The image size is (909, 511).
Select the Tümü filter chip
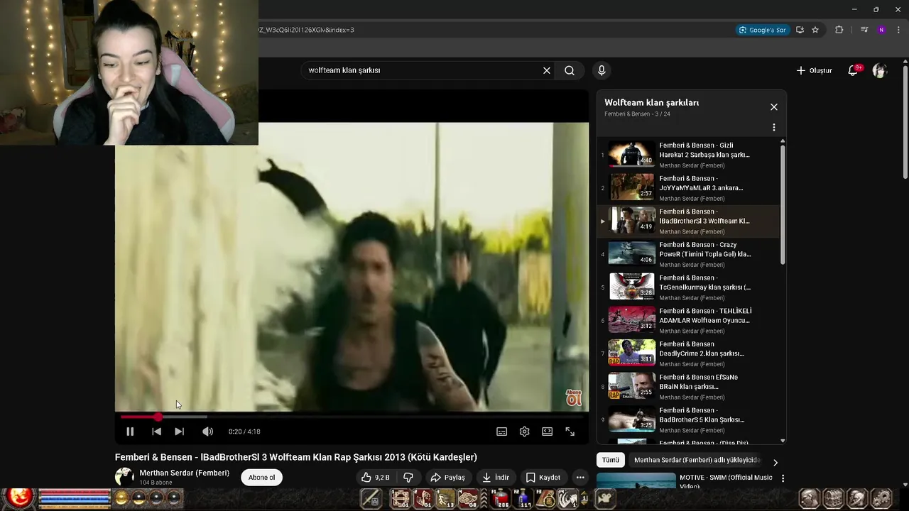[x=611, y=460]
